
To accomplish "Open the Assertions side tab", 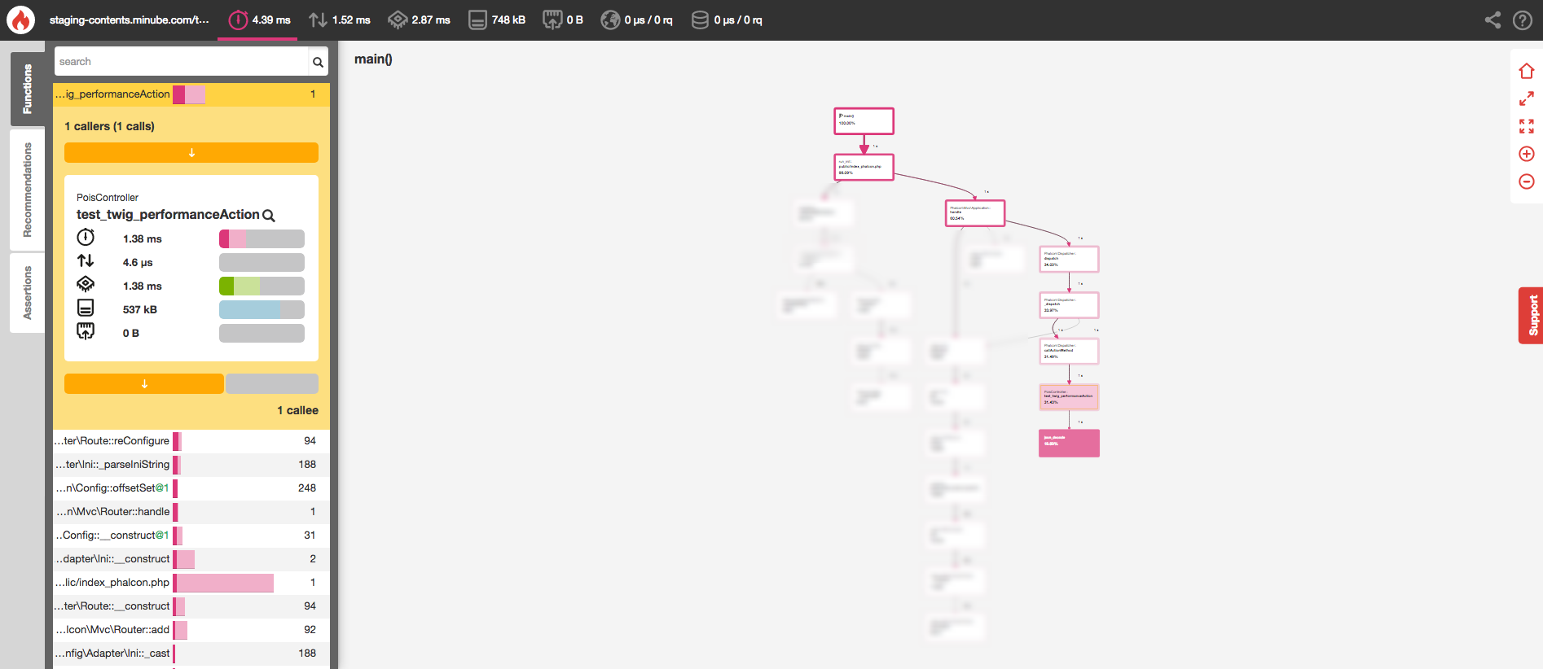I will [28, 293].
